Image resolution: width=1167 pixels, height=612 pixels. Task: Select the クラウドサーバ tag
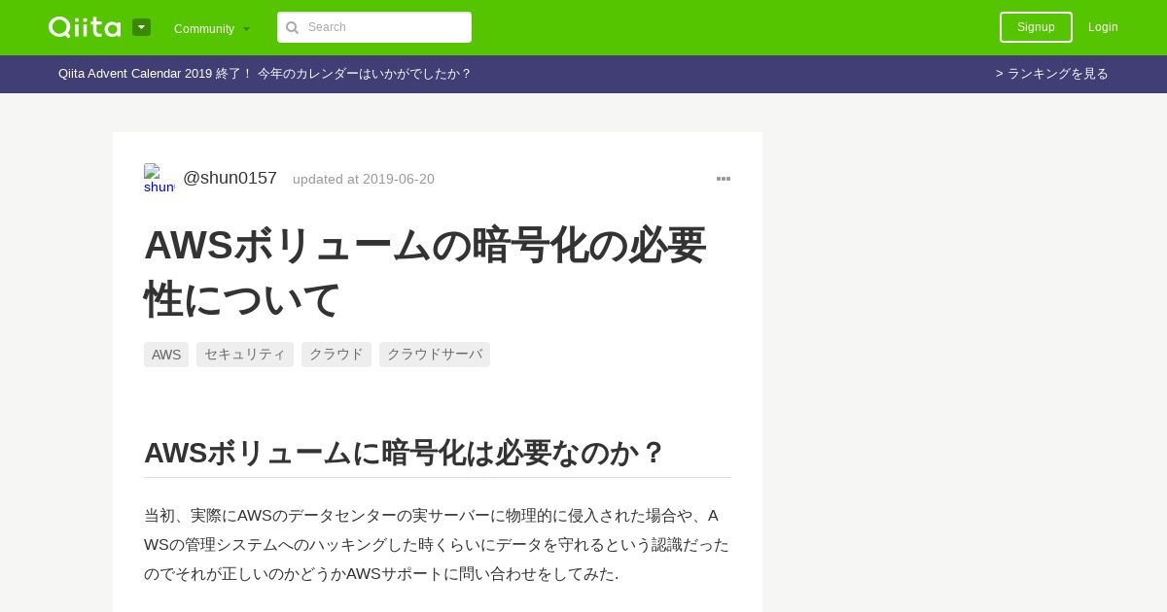(435, 355)
